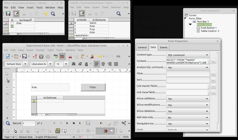Toggle the checked ID box in second Filter row
The height and width of the screenshot is (140, 238).
(12, 26)
